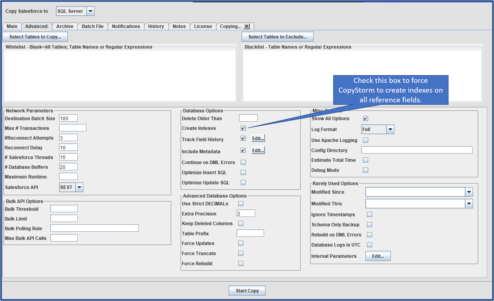Enable Rebuild on DML Errors
Viewport: 494px width, 301px height.
pos(370,235)
